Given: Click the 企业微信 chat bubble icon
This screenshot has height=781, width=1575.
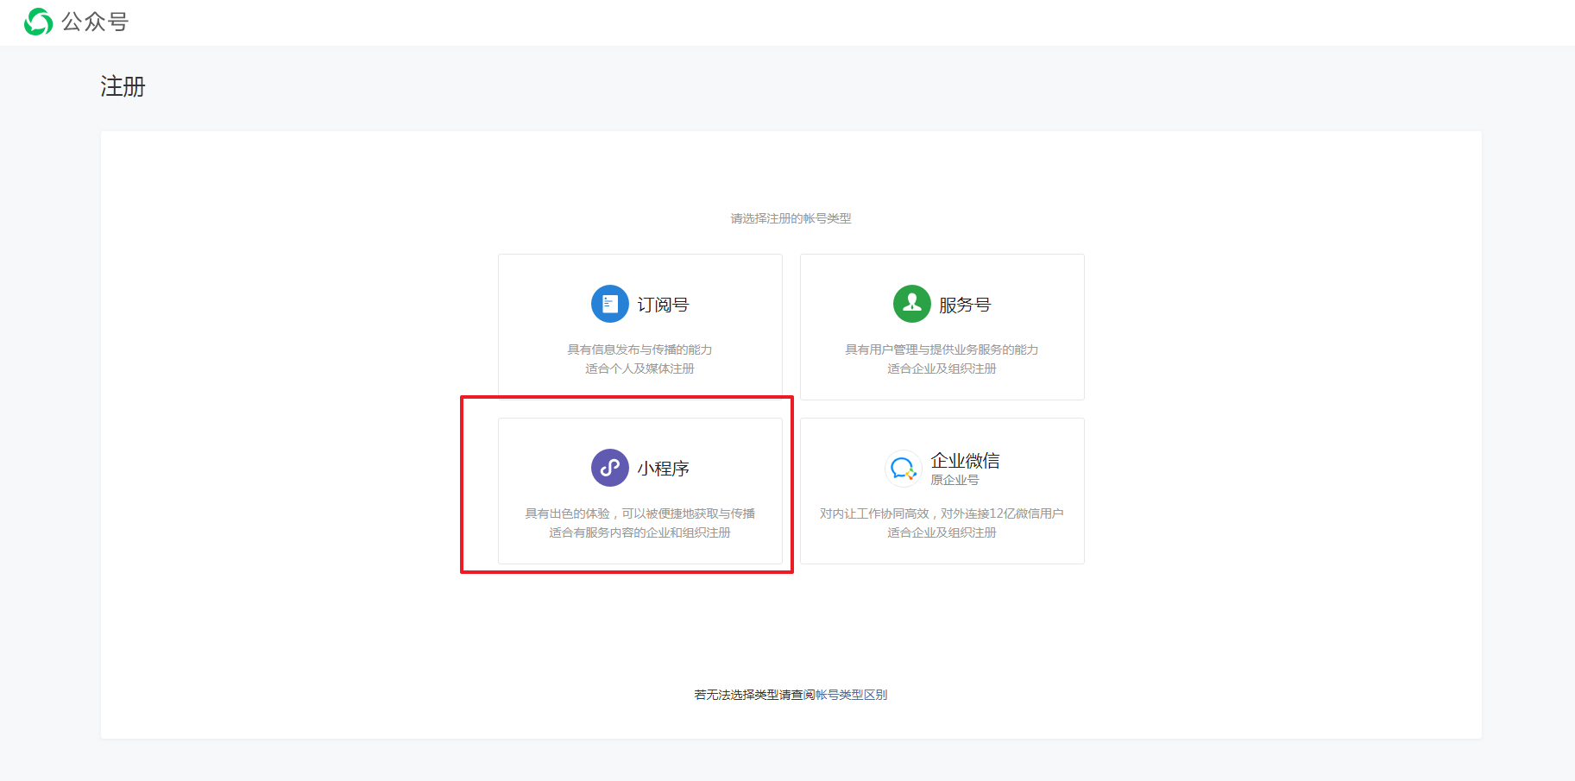Looking at the screenshot, I should click(904, 469).
